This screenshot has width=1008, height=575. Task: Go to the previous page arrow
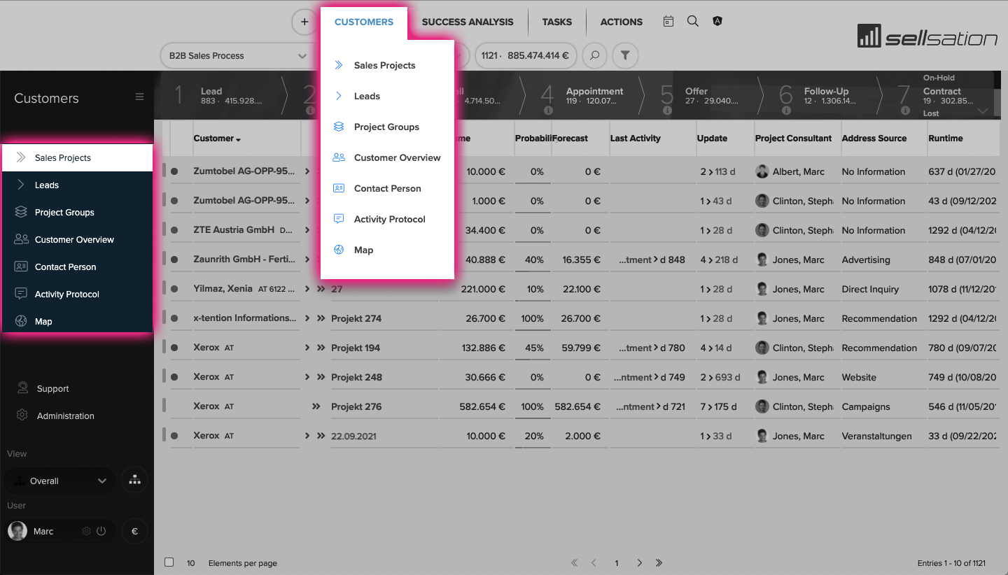pos(594,562)
